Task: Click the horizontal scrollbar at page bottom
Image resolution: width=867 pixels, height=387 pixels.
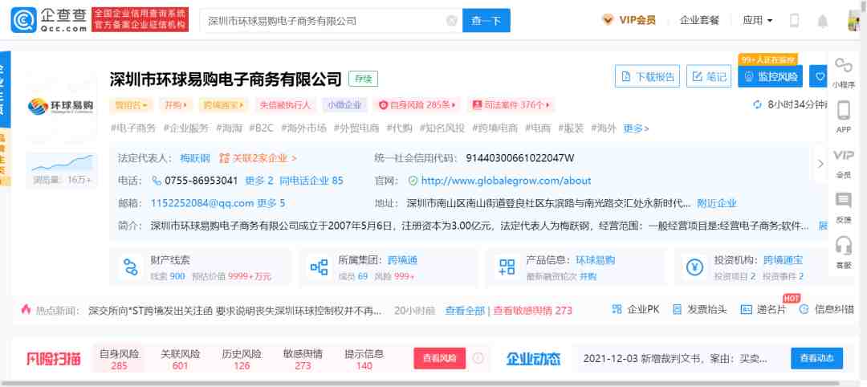Action: tap(420, 383)
